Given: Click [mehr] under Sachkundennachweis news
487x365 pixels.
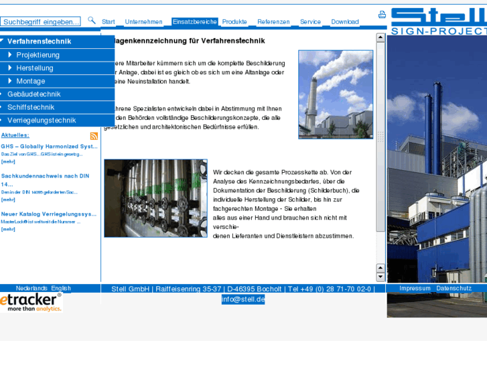Looking at the screenshot, I should click(x=8, y=200).
